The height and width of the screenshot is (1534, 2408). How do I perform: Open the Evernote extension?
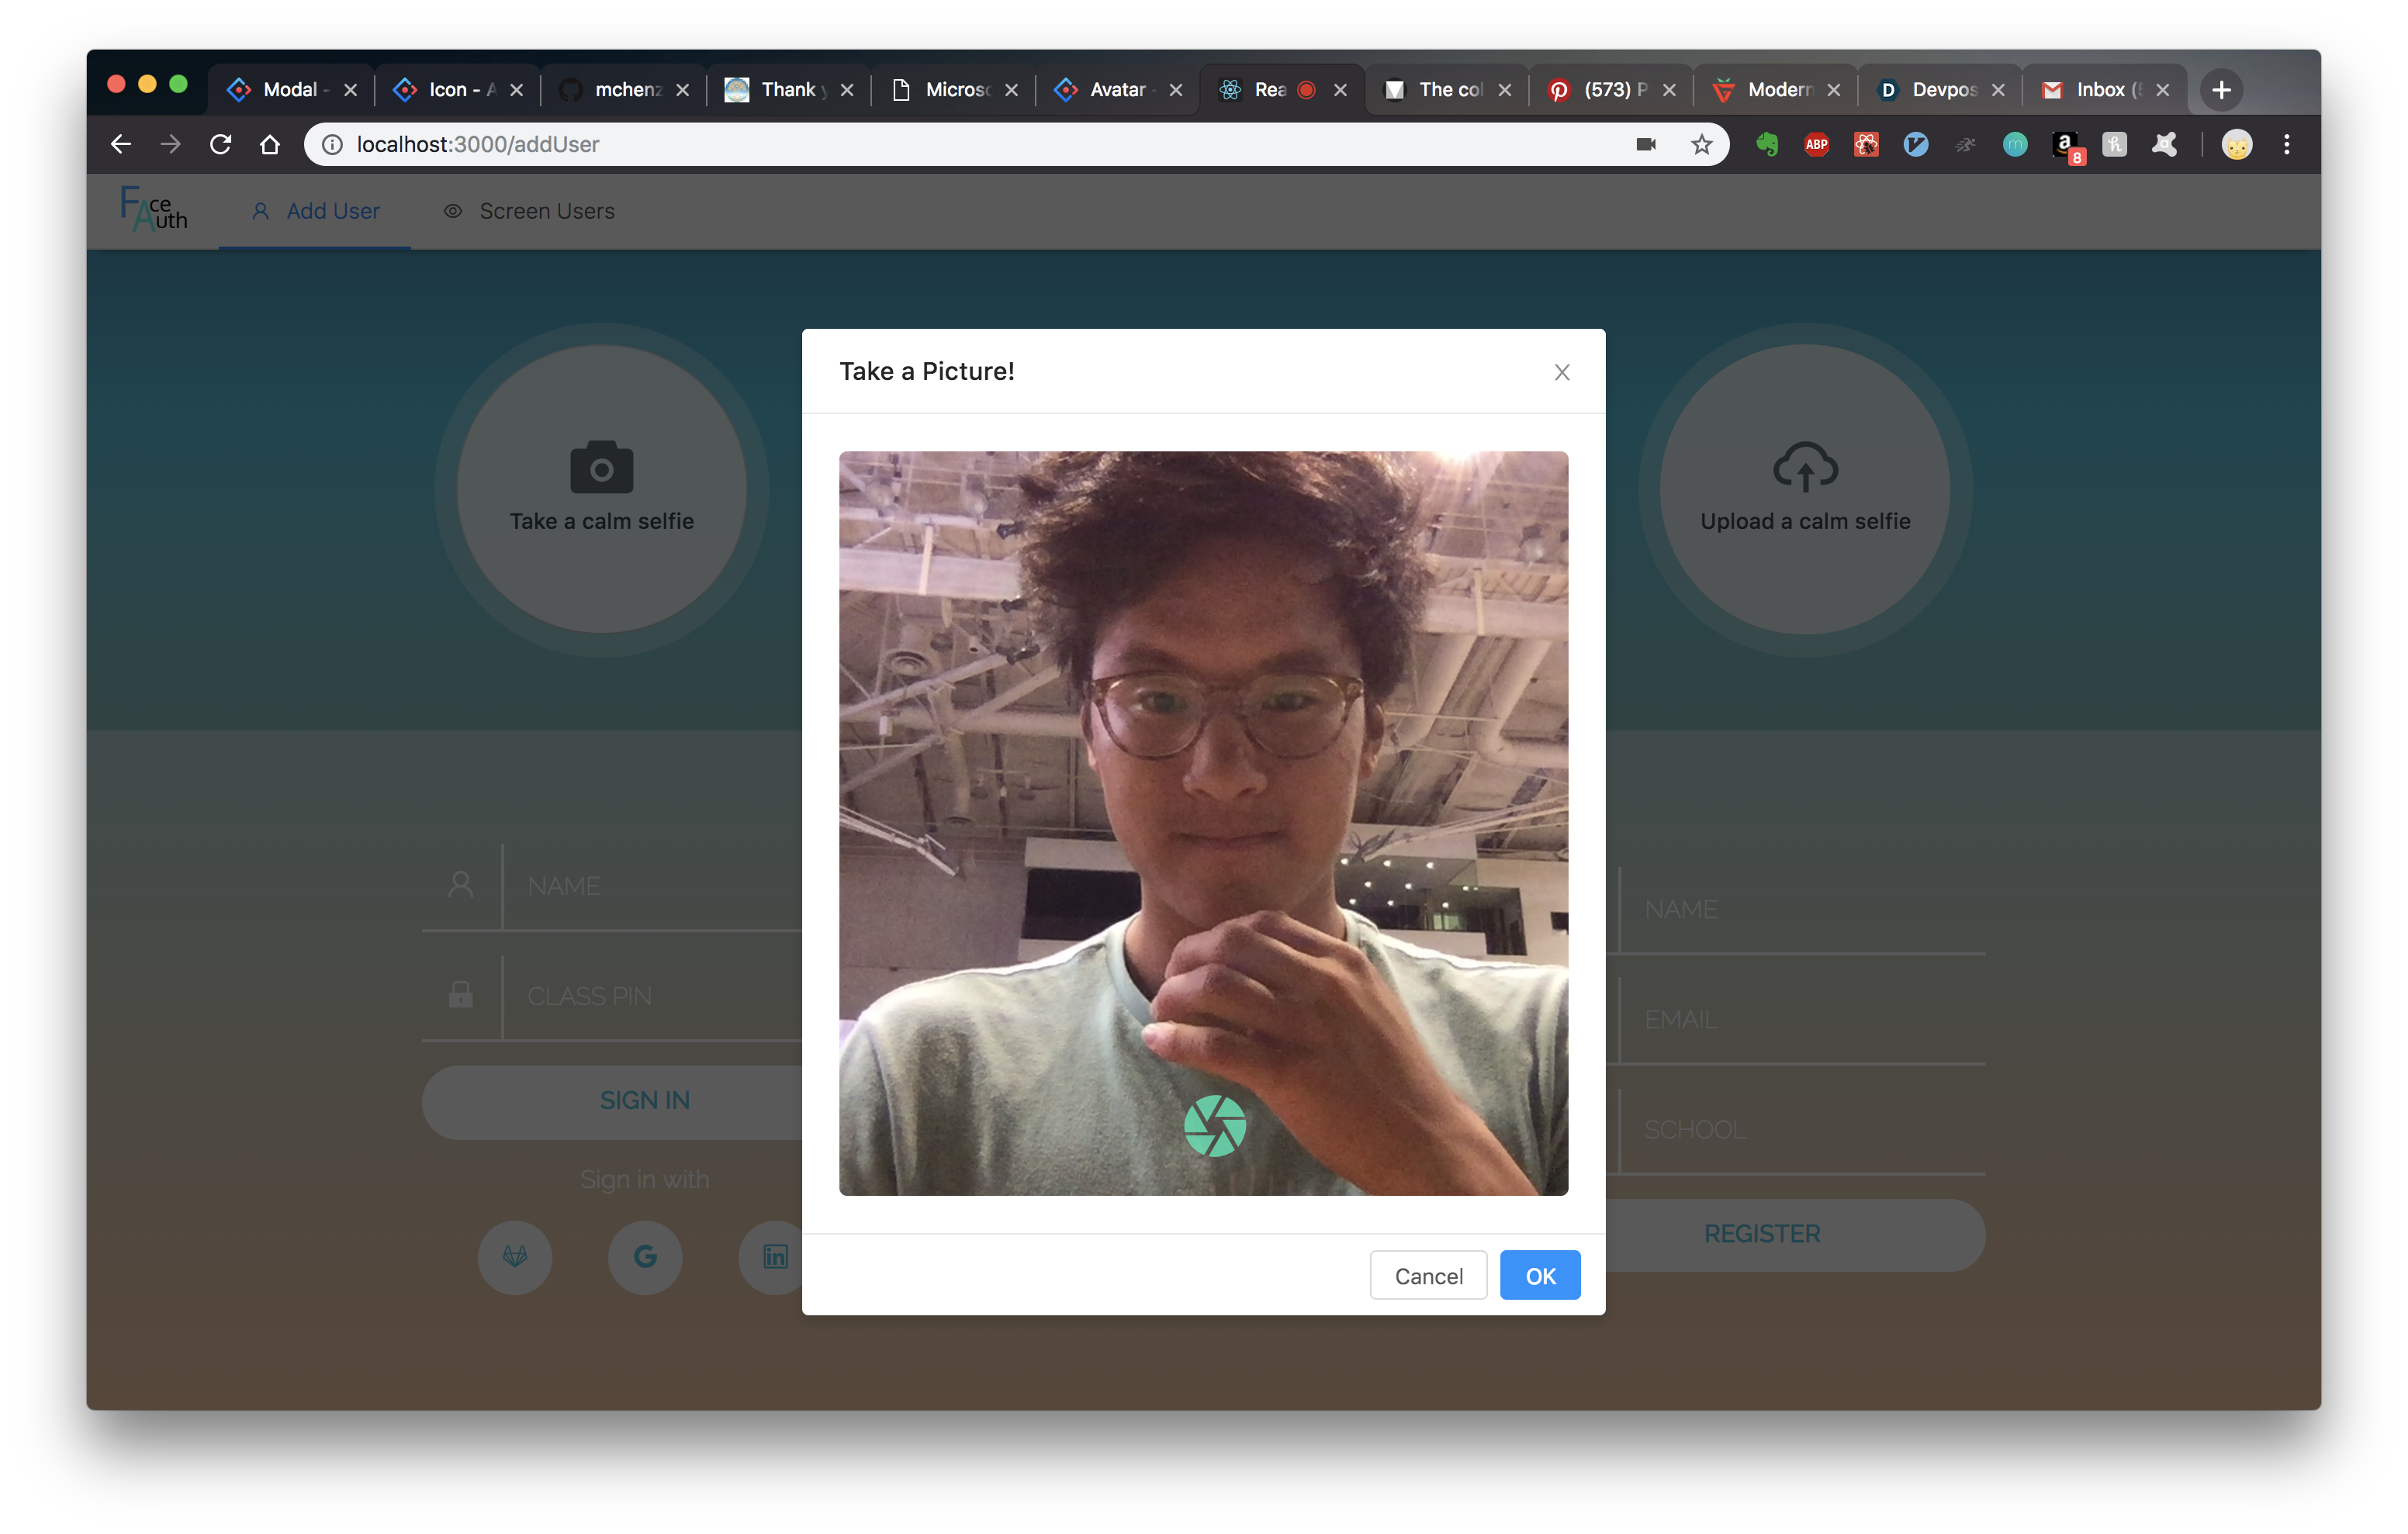tap(1766, 144)
